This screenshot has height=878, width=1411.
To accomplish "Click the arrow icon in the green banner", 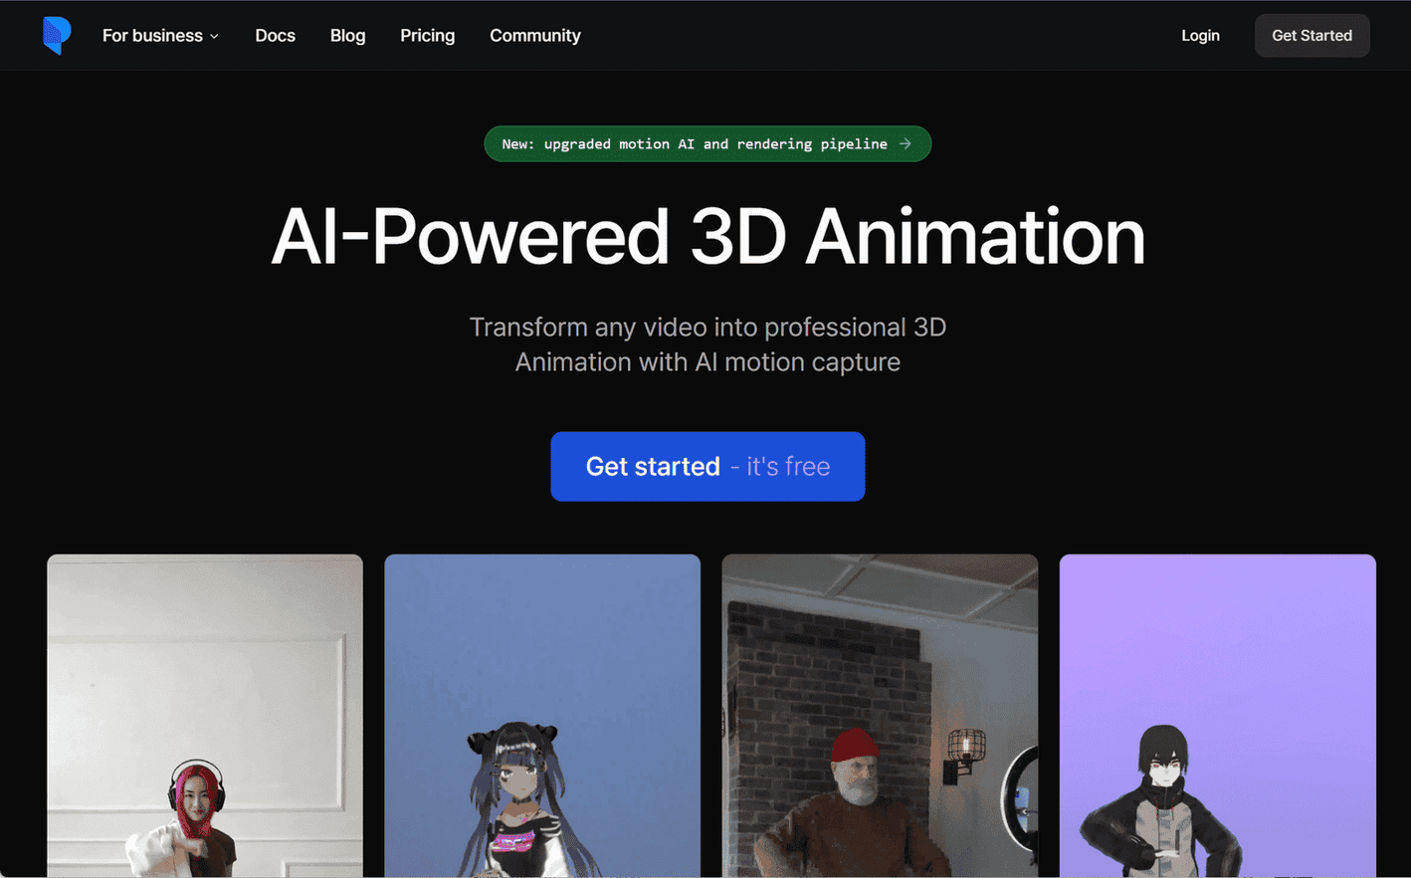I will click(906, 143).
